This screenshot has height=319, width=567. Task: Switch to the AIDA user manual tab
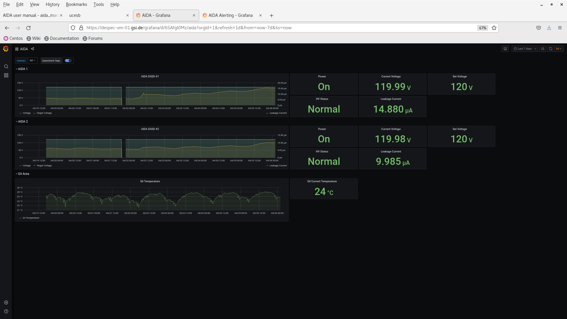[x=33, y=15]
